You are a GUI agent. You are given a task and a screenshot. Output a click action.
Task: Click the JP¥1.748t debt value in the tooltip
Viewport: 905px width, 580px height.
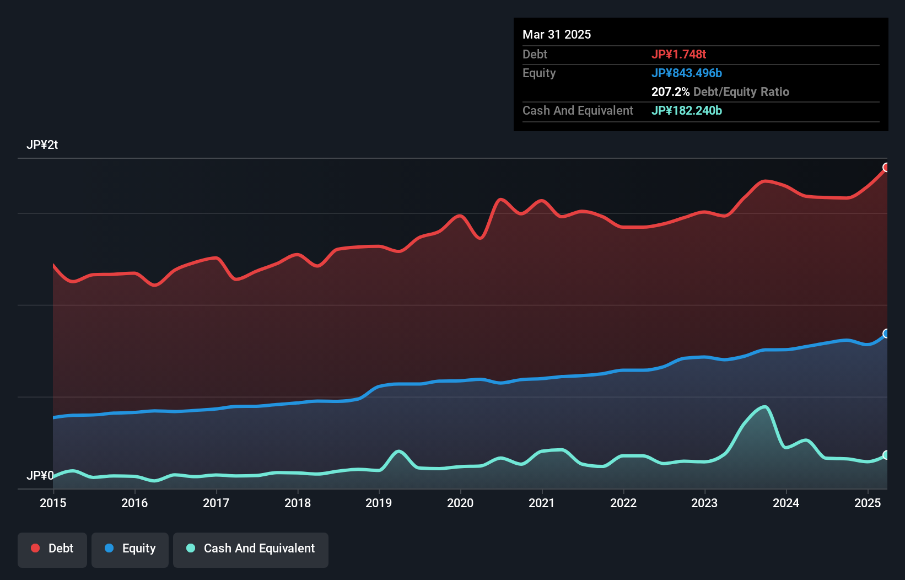click(x=680, y=54)
